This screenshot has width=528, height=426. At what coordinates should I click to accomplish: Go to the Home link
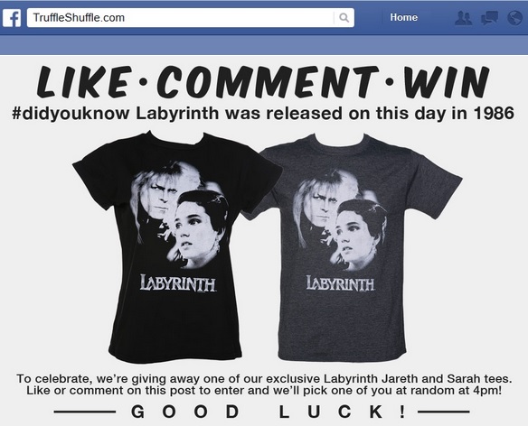tap(404, 17)
